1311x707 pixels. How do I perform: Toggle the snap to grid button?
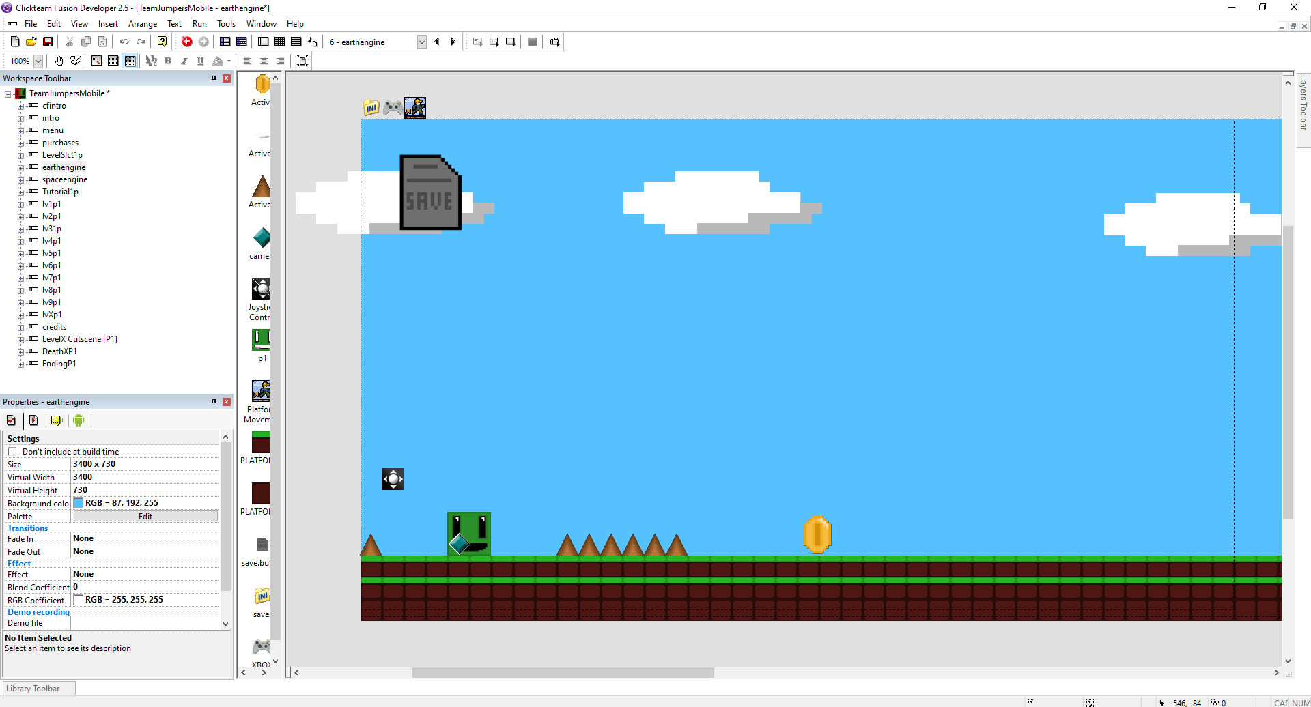click(130, 61)
